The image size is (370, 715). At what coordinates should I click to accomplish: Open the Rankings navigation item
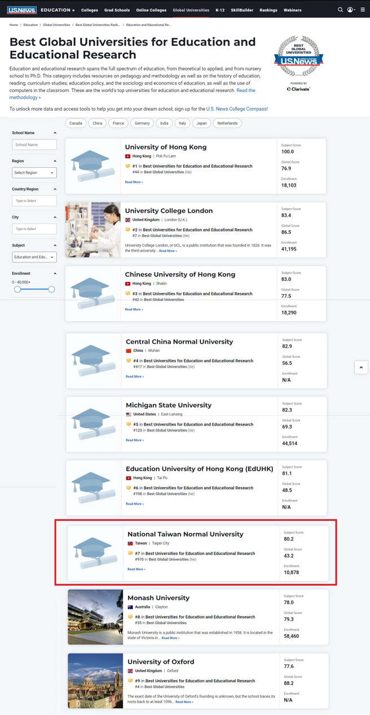(268, 10)
